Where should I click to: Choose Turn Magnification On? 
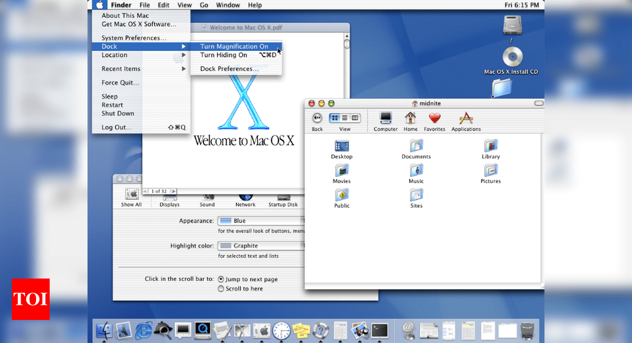coord(236,46)
